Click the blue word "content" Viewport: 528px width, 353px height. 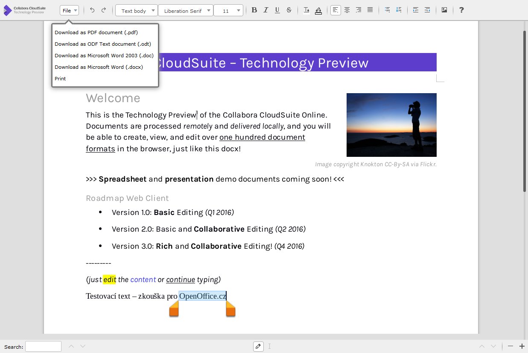(143, 279)
